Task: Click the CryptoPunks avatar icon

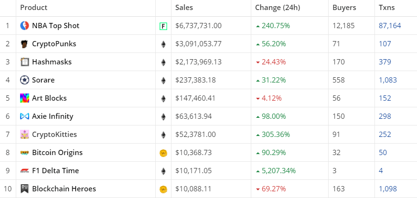Action: pyautogui.click(x=24, y=44)
